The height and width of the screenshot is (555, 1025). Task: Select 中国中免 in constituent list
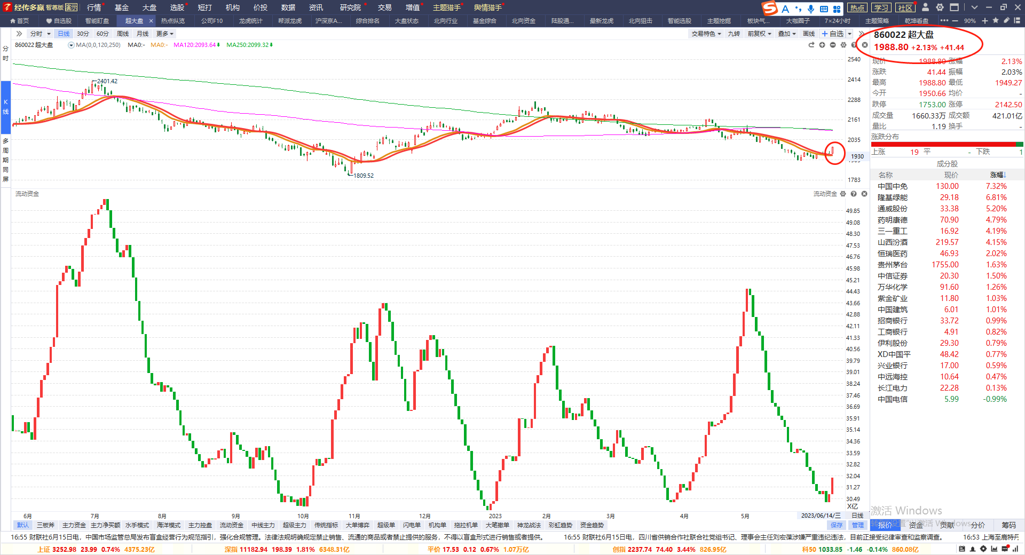coord(947,186)
